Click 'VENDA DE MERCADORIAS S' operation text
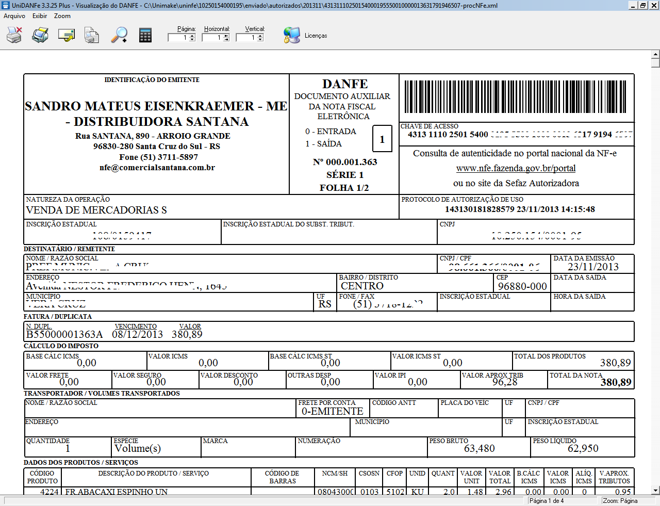The height and width of the screenshot is (506, 660). click(96, 210)
